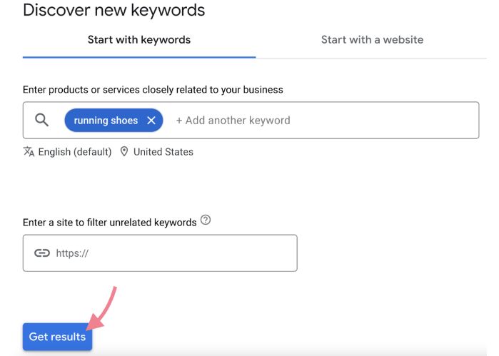Click the translate language icon
The height and width of the screenshot is (356, 499).
pos(29,152)
